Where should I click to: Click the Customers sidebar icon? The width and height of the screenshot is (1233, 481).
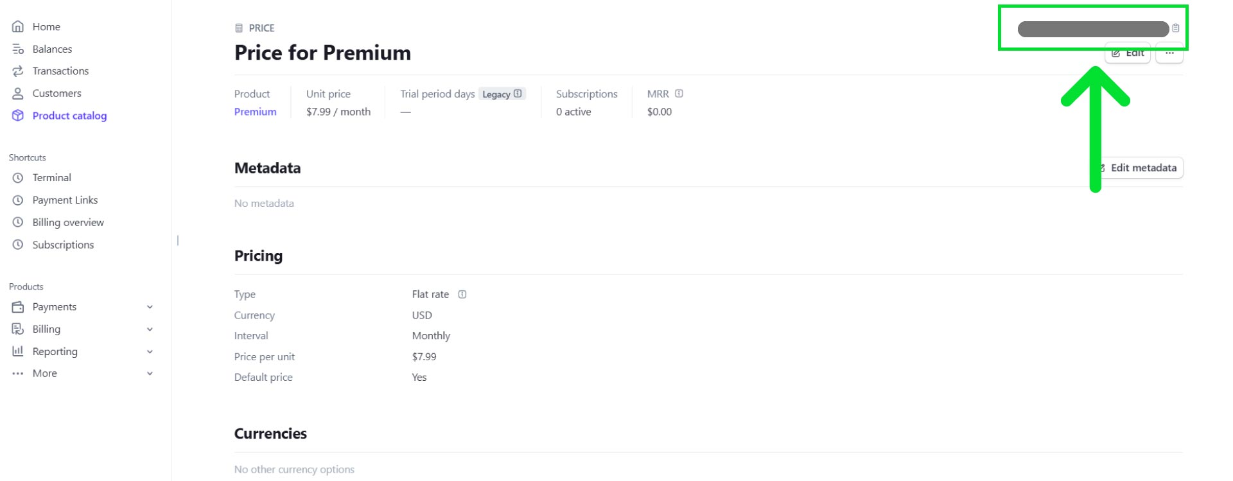coord(17,93)
